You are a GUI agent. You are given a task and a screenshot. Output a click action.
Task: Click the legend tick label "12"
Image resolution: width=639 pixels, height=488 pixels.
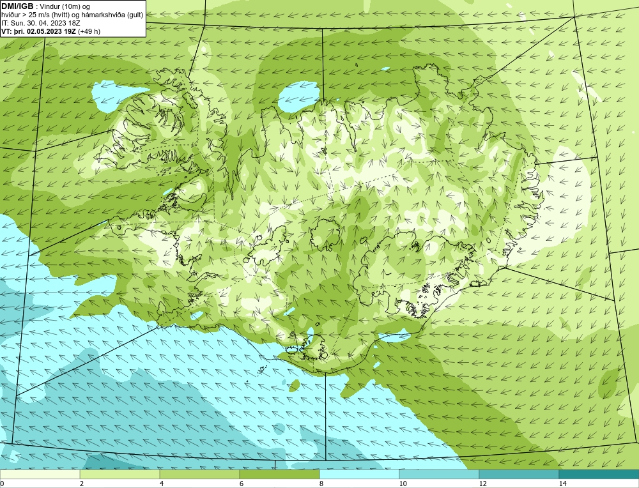coord(482,484)
